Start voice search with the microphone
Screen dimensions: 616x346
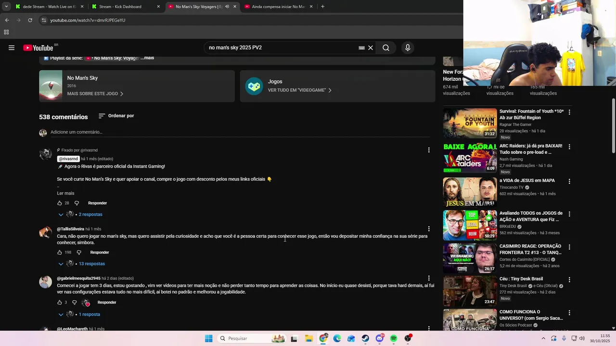coord(408,48)
